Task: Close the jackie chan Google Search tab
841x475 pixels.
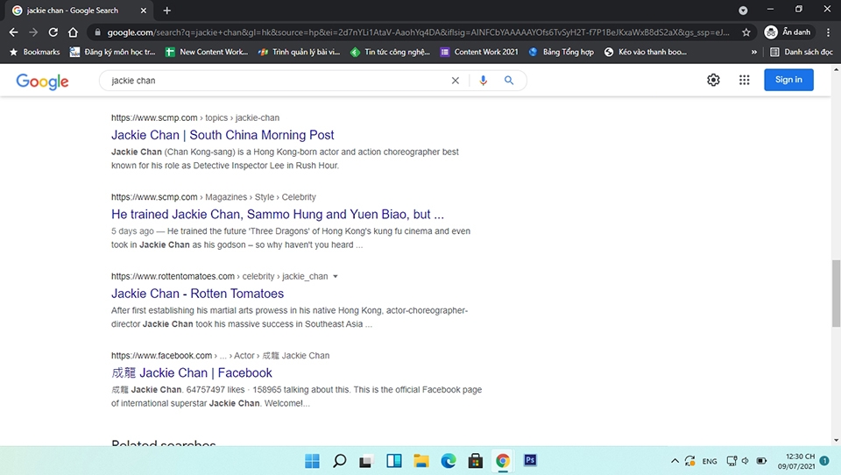Action: [x=143, y=11]
